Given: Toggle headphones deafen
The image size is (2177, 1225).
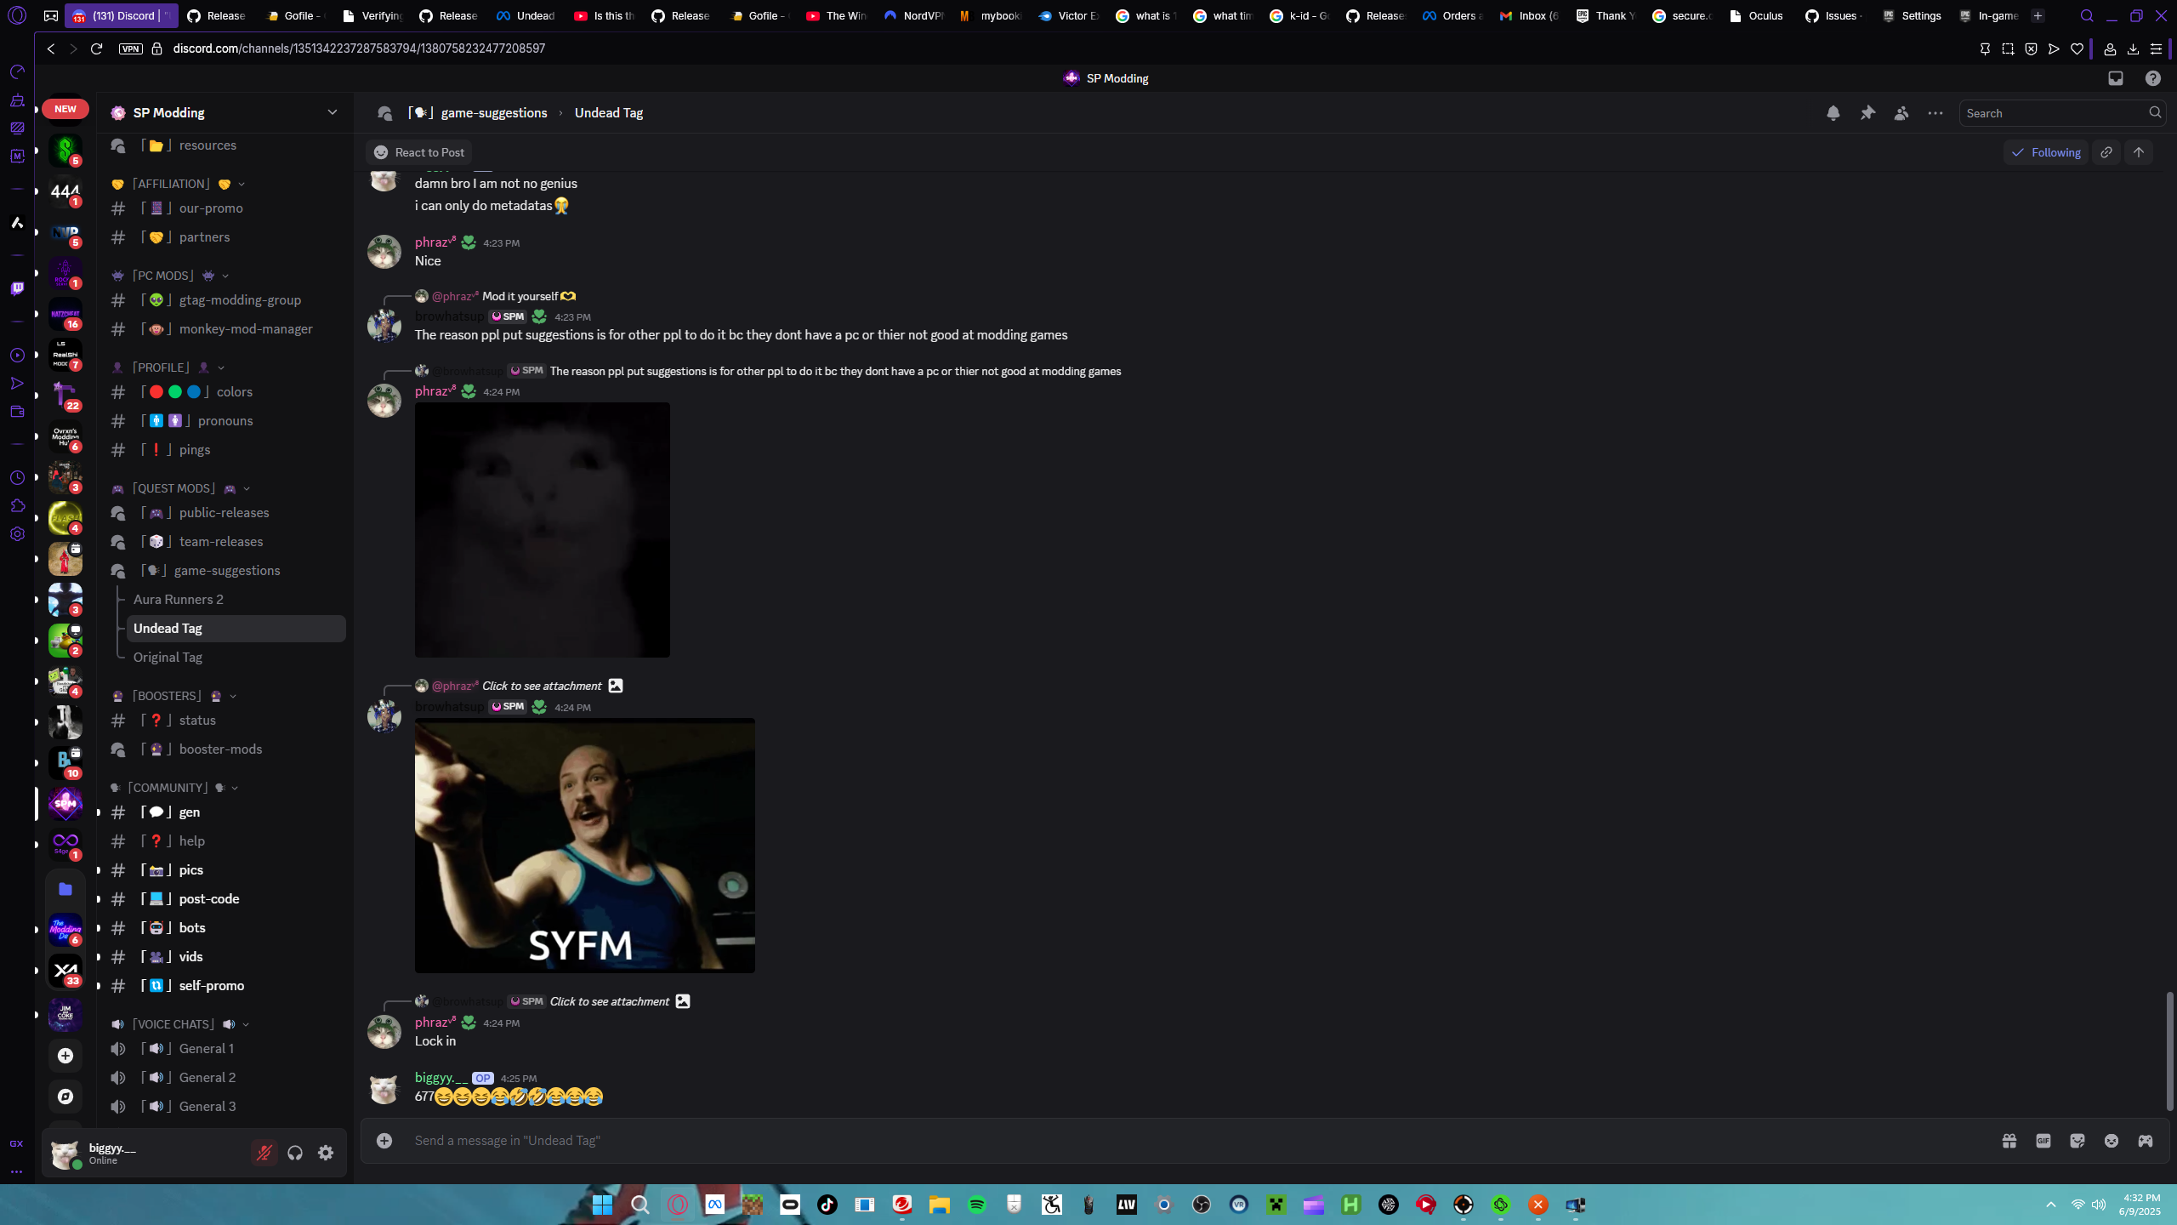Looking at the screenshot, I should coord(295,1153).
